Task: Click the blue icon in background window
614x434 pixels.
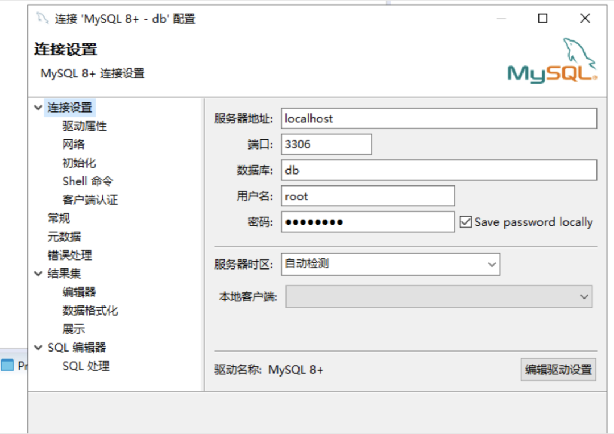Action: pyautogui.click(x=7, y=365)
